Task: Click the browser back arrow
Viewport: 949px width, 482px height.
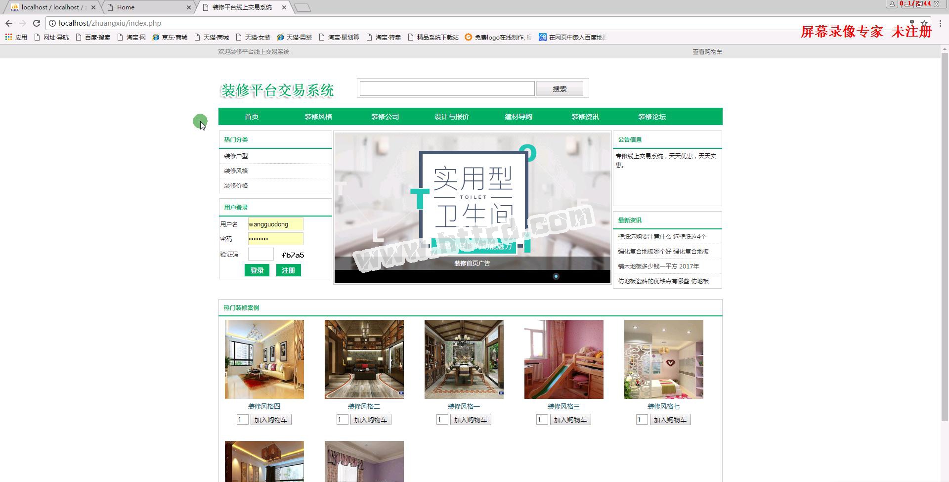Action: tap(9, 23)
